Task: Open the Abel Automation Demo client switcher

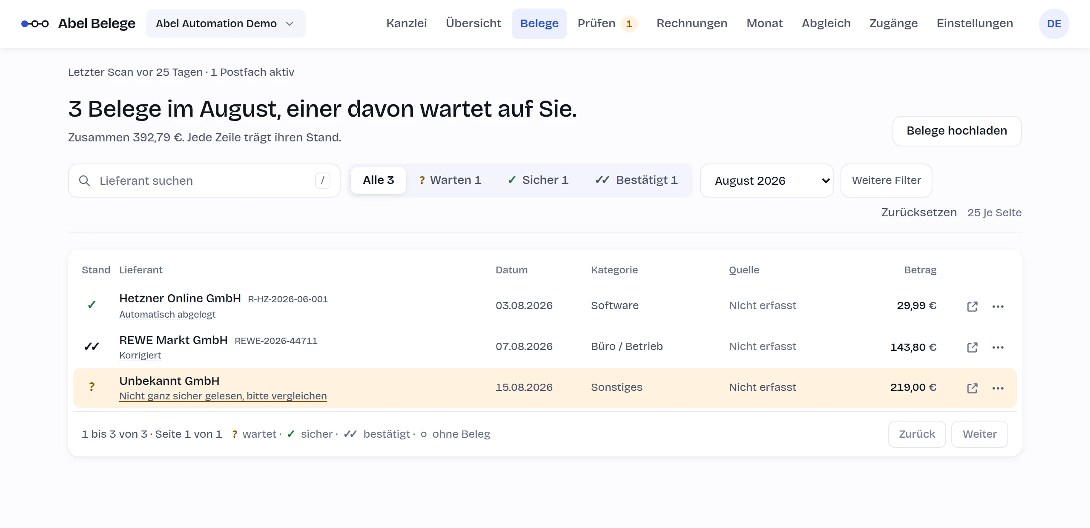Action: 225,24
